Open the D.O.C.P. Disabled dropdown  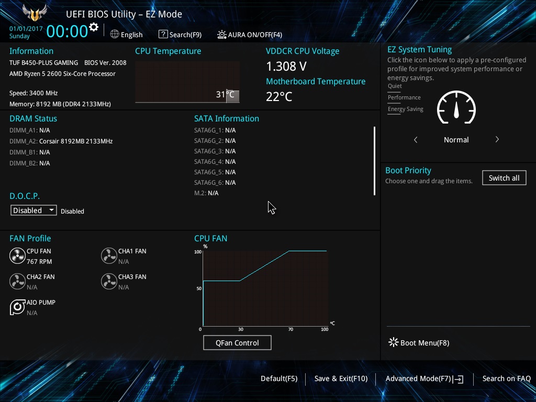[x=33, y=210]
